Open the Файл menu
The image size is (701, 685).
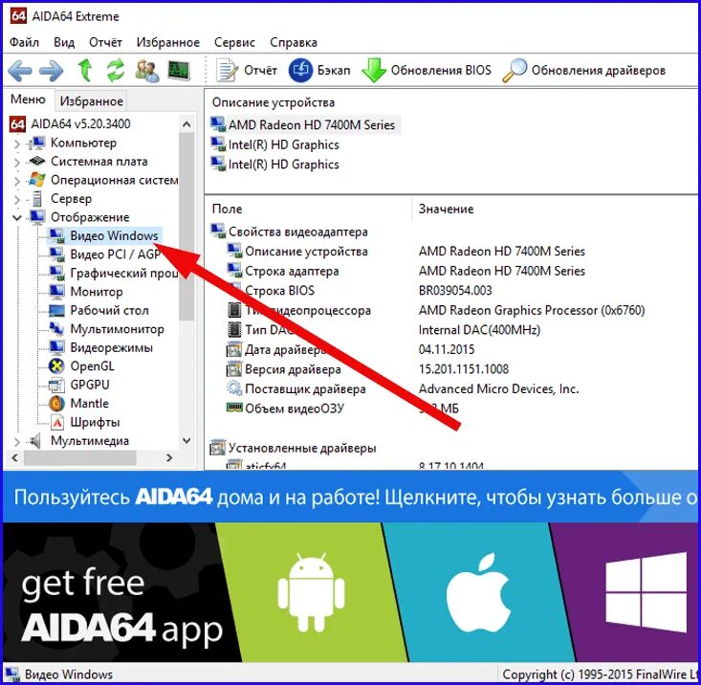pos(24,42)
